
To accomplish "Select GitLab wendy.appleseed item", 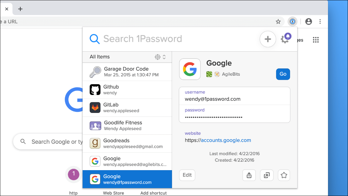I will pos(127,108).
